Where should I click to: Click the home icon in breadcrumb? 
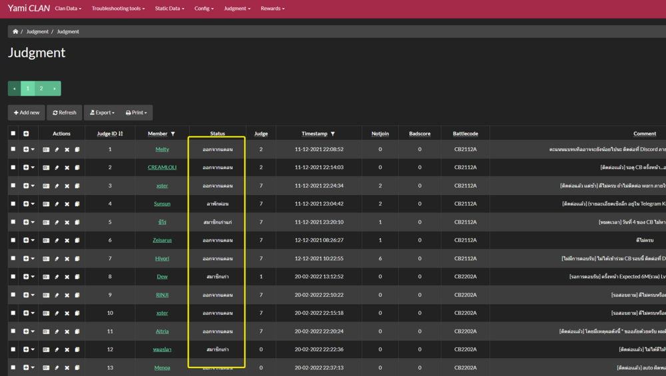pyautogui.click(x=15, y=31)
